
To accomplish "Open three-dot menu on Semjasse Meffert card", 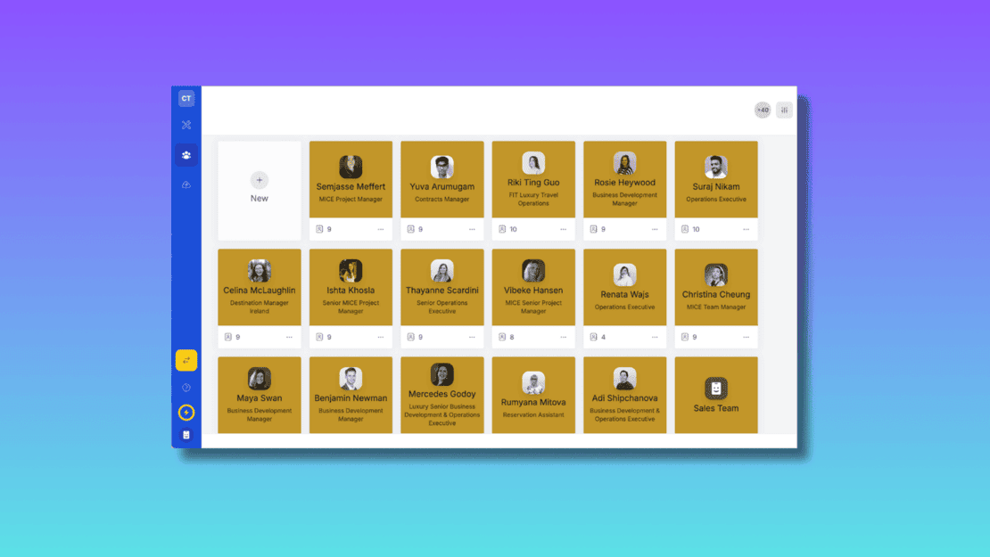I will 381,229.
